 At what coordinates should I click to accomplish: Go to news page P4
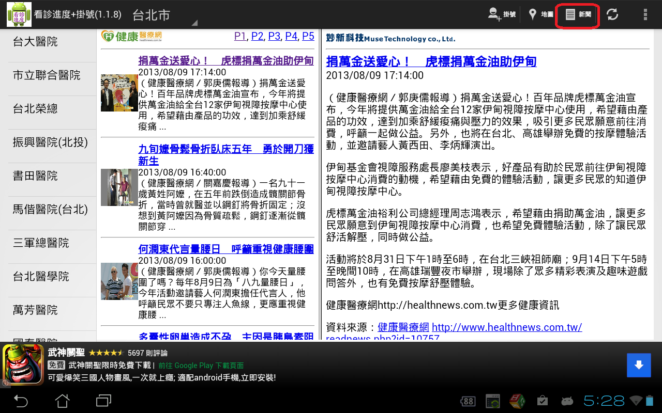click(x=292, y=36)
